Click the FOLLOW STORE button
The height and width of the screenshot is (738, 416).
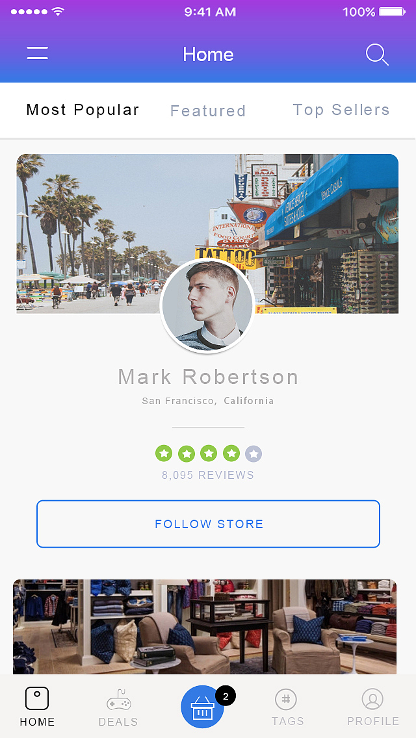coord(208,524)
